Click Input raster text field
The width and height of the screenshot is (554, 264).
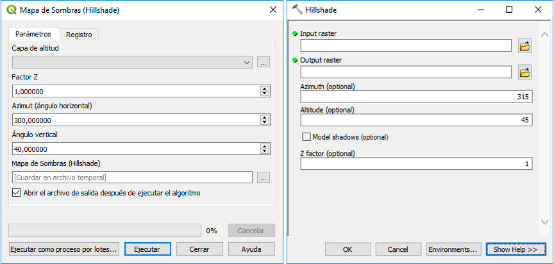(x=406, y=45)
